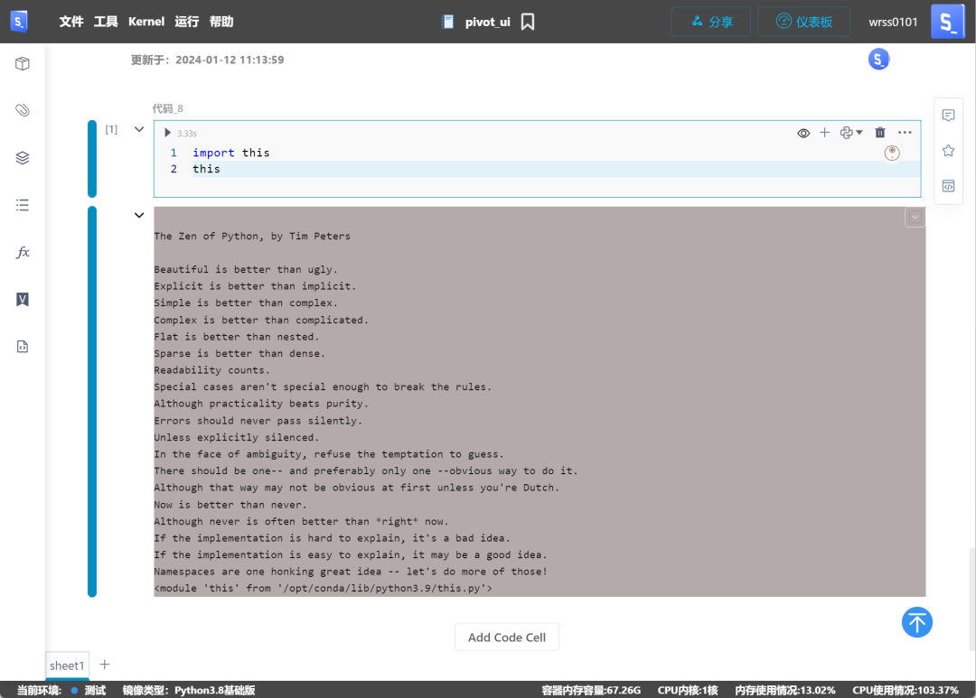
Task: Toggle cell output visibility with the eye icon
Action: (803, 132)
